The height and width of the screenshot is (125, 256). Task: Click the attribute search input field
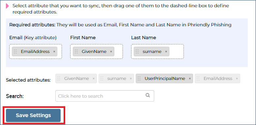coord(105,96)
